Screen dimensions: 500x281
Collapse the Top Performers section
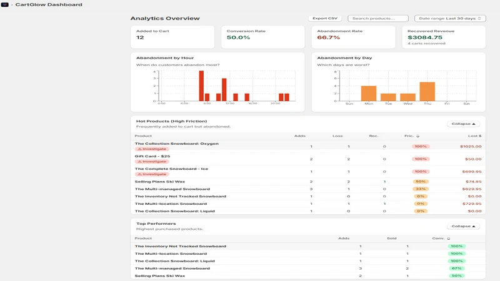(463, 226)
